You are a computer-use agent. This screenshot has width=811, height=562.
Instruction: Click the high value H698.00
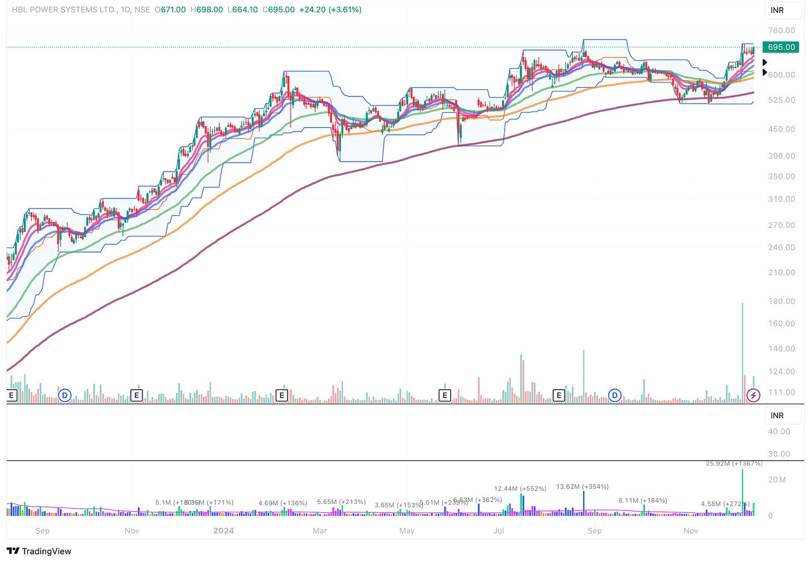(207, 9)
